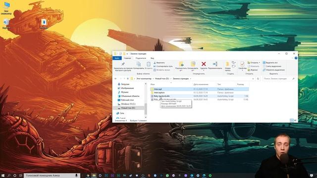This screenshot has width=317, height=178.
Task: Click the Paste shortcut command
Action: click(162, 70)
